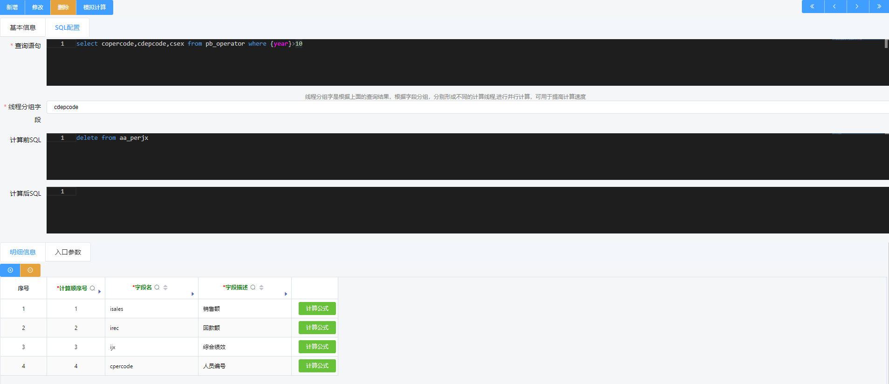This screenshot has height=384, width=889.
Task: Click into the empty 计算后SQL editor
Action: click(468, 210)
